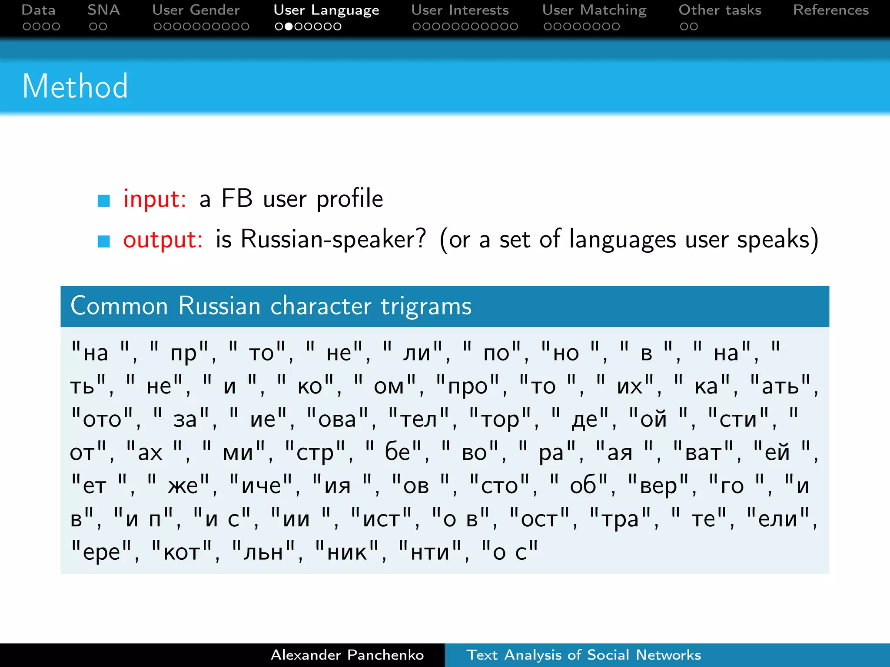Click the third slide dot under User Language
The height and width of the screenshot is (667, 890).
pos(299,26)
